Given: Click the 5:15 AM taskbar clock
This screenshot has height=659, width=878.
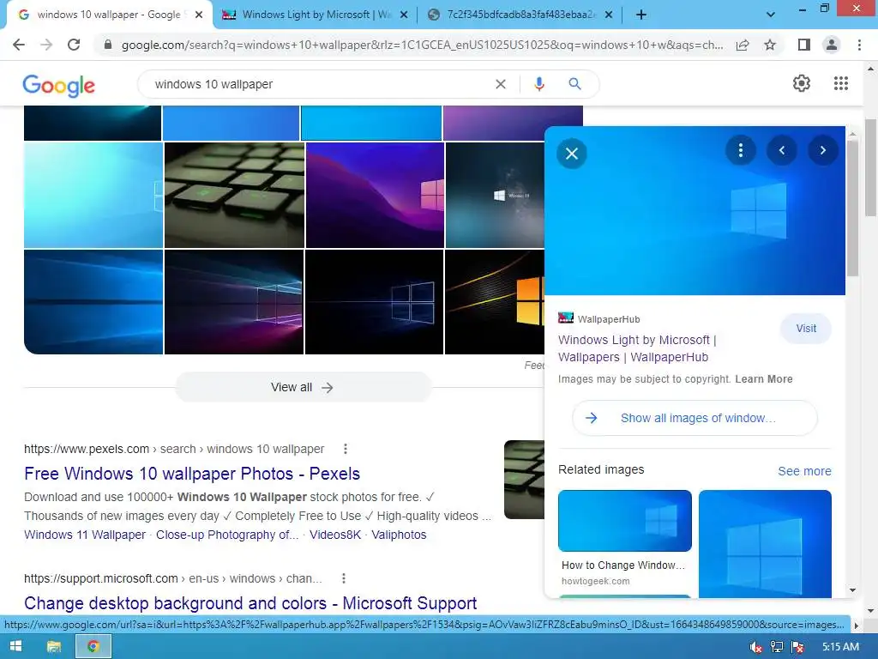Looking at the screenshot, I should click(x=840, y=647).
